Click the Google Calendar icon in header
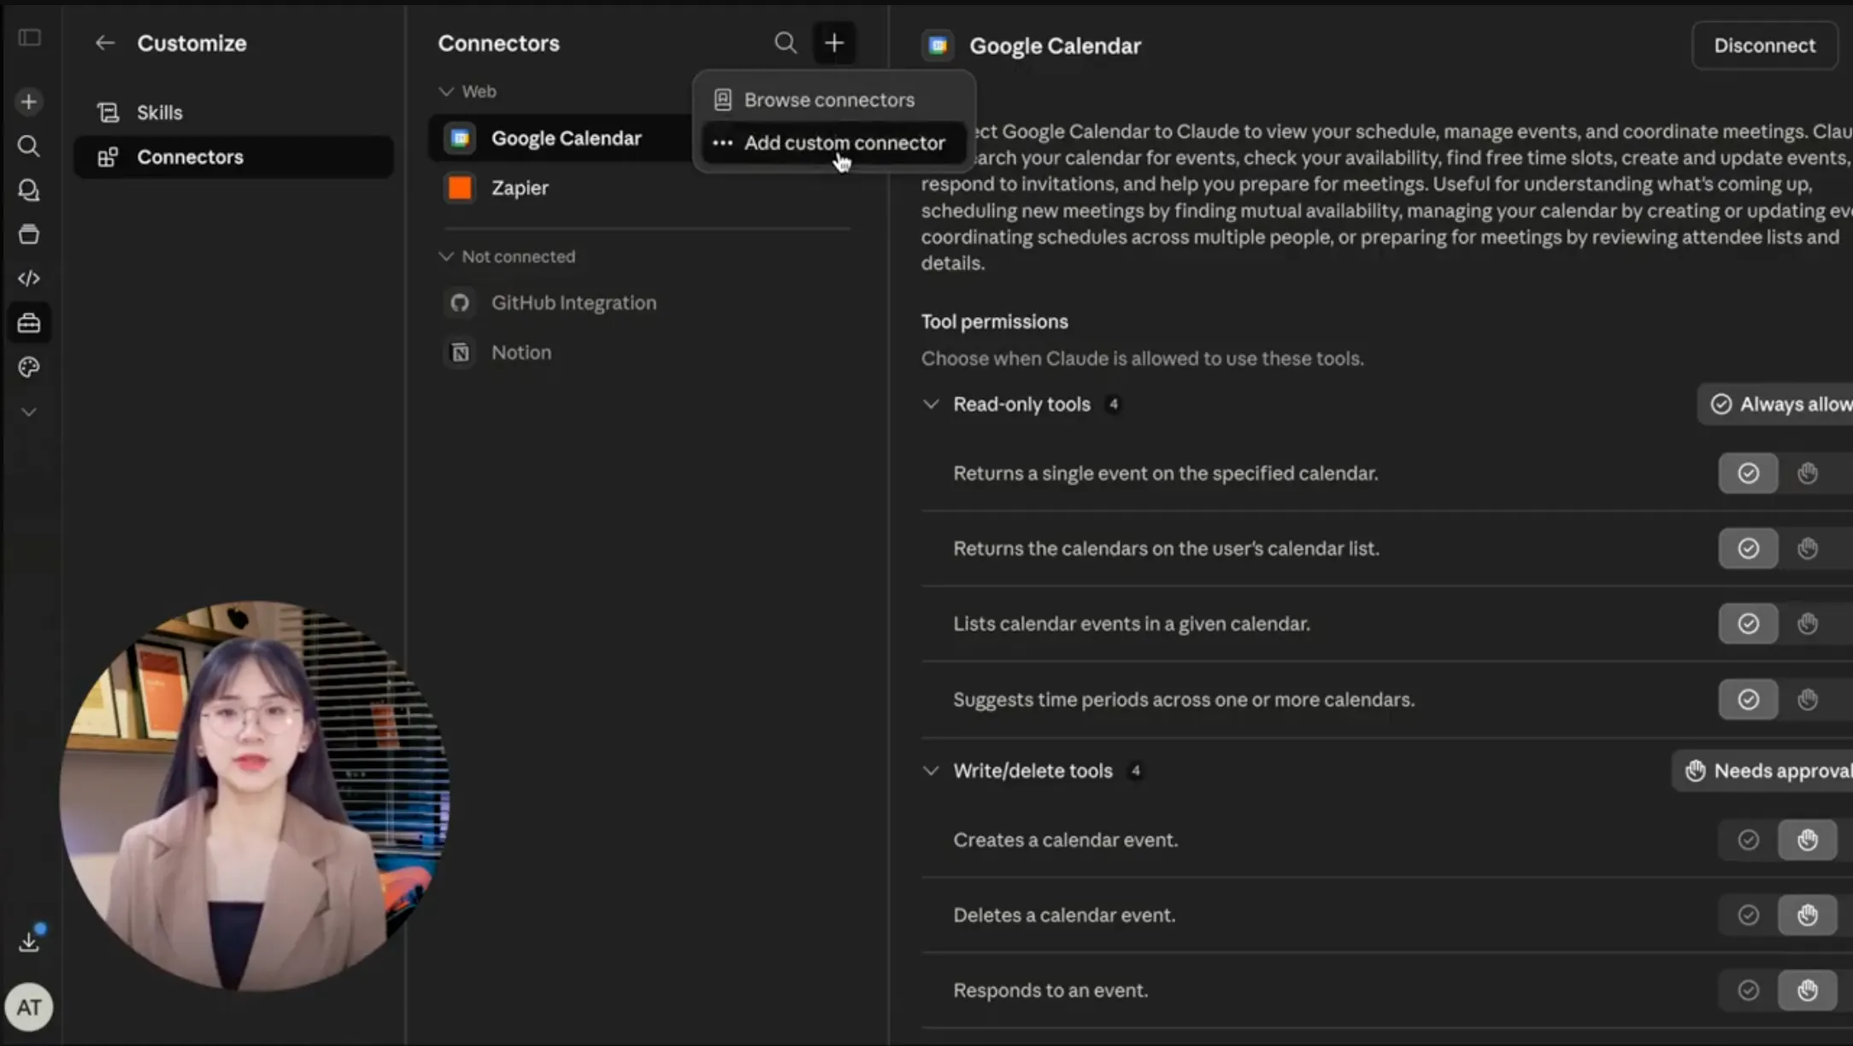The image size is (1853, 1046). (x=938, y=45)
